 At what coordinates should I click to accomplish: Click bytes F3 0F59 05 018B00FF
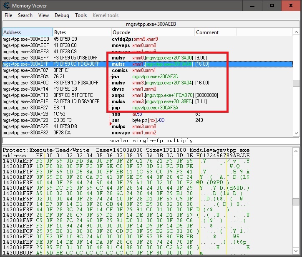pos(75,58)
